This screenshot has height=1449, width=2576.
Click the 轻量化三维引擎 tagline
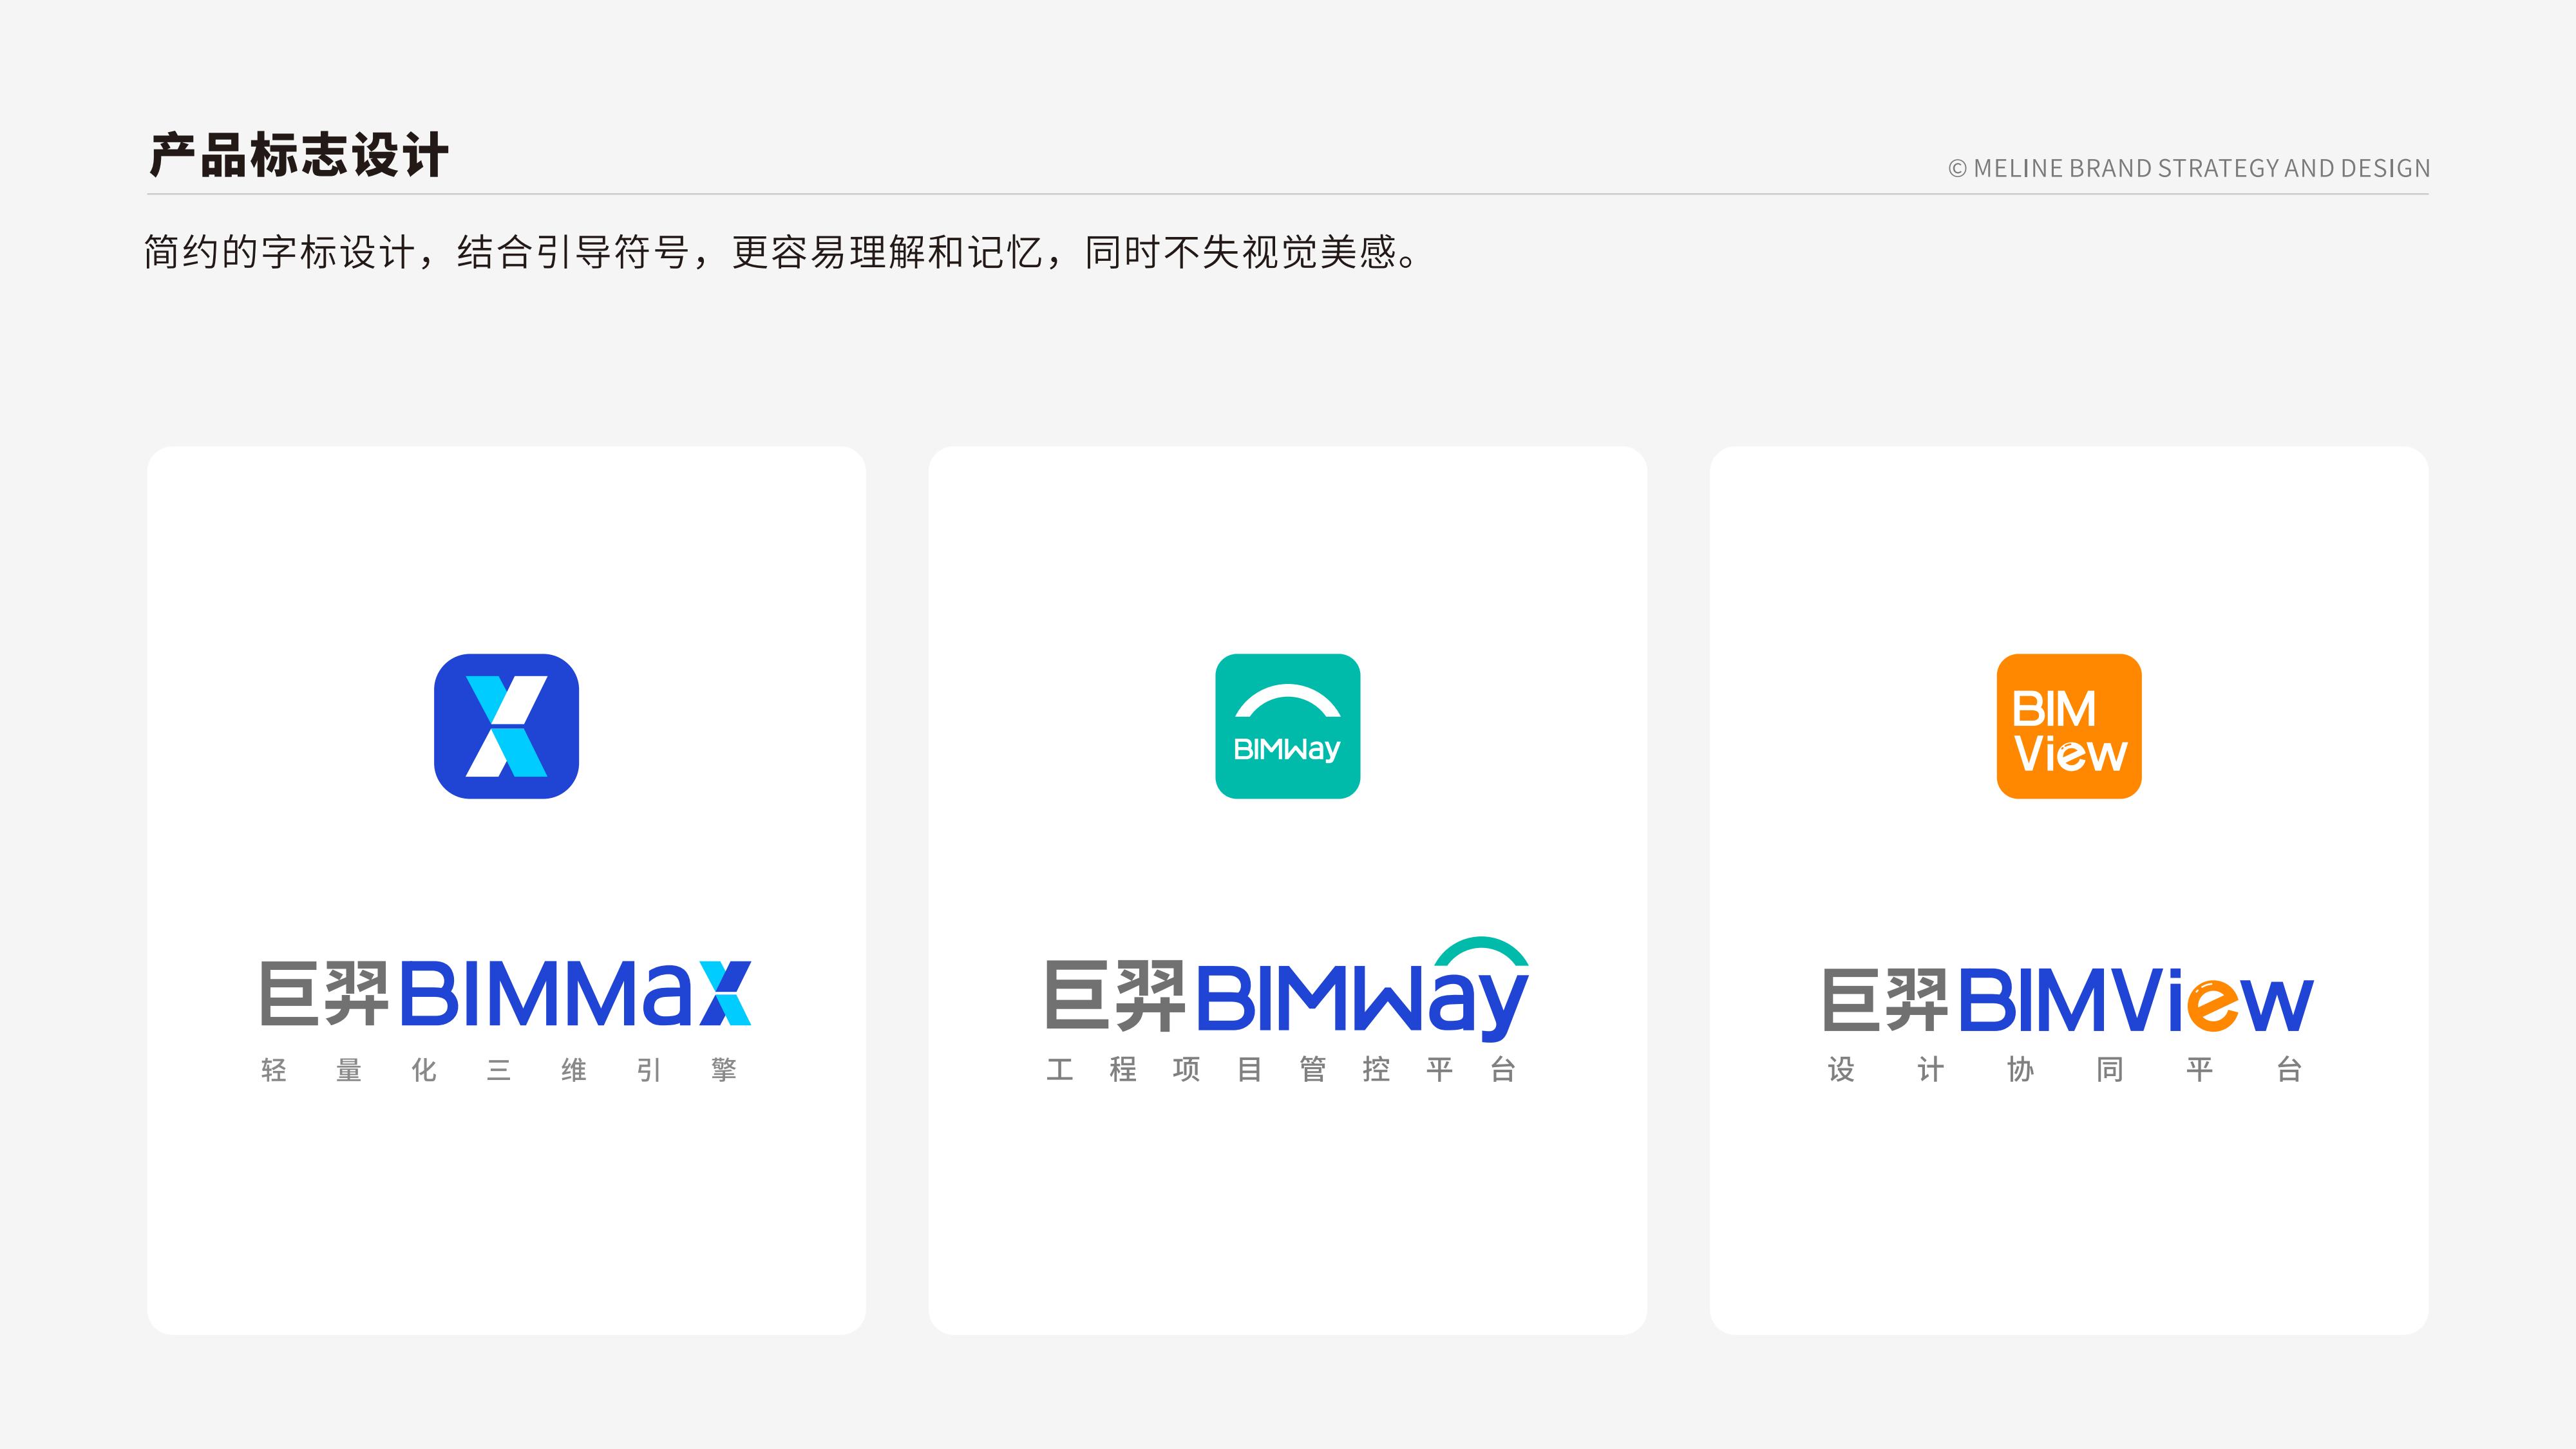click(x=498, y=1070)
